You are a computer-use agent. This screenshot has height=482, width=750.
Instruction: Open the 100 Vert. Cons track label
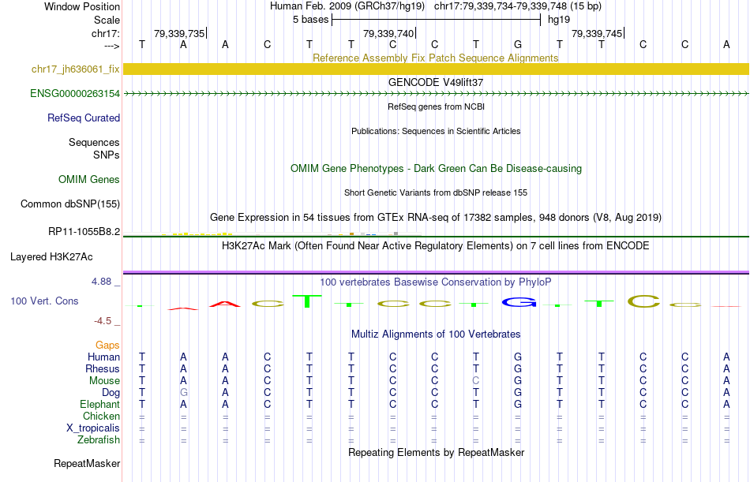coord(44,301)
